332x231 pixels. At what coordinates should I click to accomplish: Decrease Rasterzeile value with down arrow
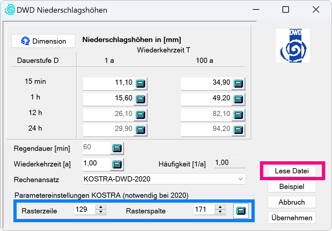click(101, 212)
